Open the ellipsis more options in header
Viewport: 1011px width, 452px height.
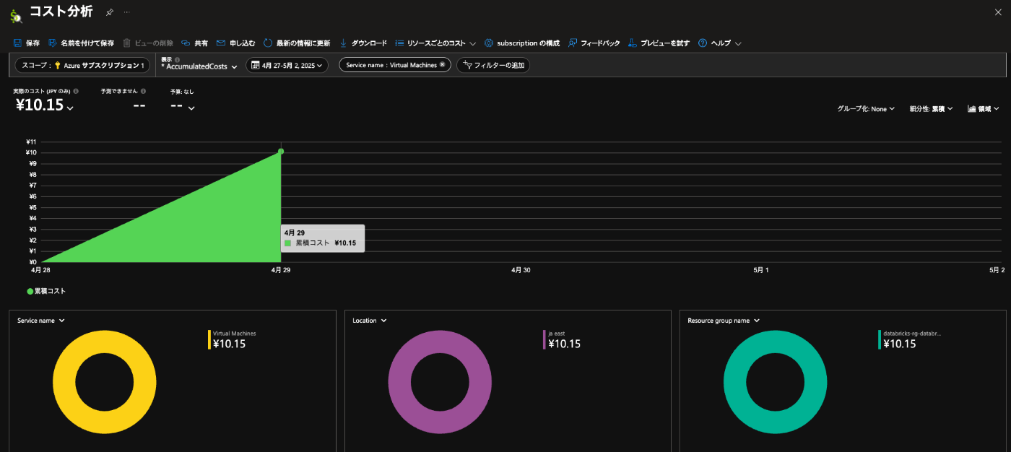(127, 12)
